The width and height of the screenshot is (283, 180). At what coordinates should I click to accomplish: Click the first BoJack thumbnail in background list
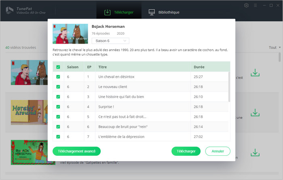(29, 72)
